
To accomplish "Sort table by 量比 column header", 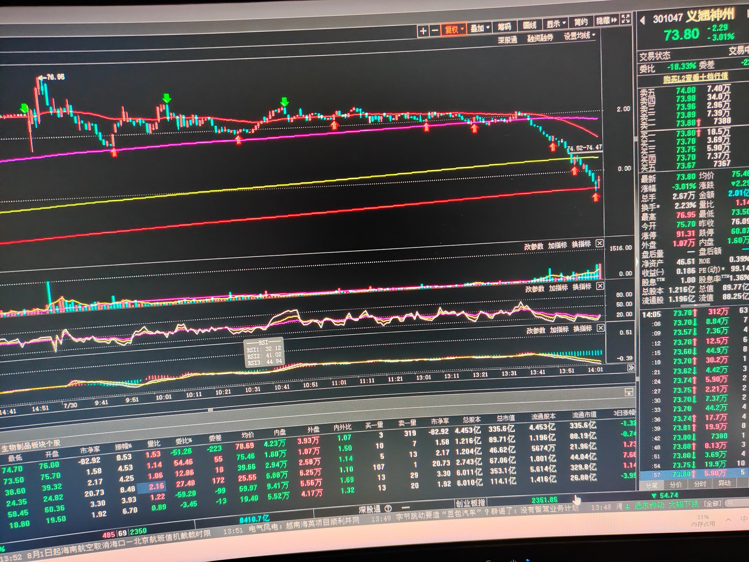I will click(x=154, y=443).
